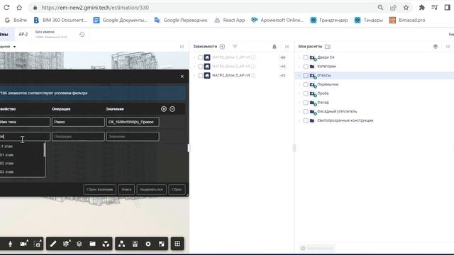Viewport: 454px width, 255px height.
Task: Open the section cube tool
Action: click(66, 244)
